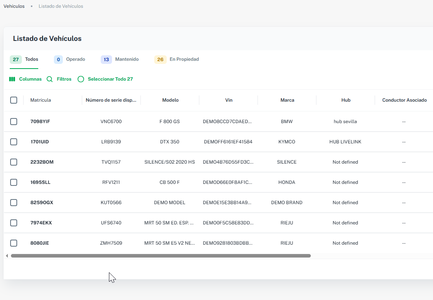
Task: Open the Columnas column chooser icon
Action: (12, 79)
